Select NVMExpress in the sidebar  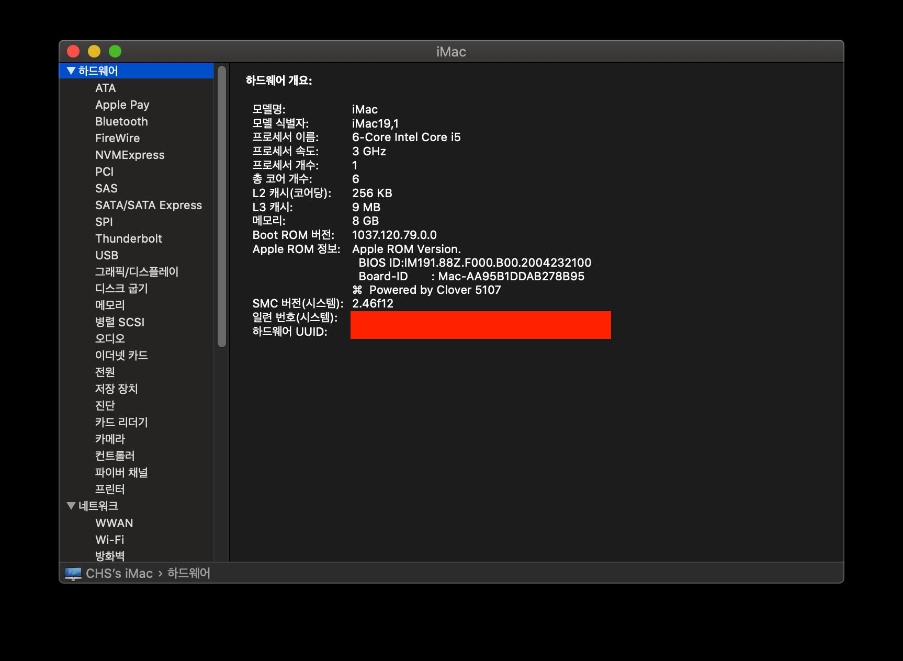coord(130,155)
